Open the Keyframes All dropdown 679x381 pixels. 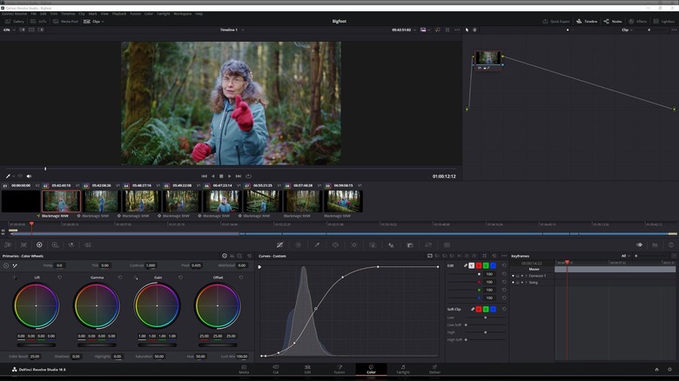(x=625, y=256)
